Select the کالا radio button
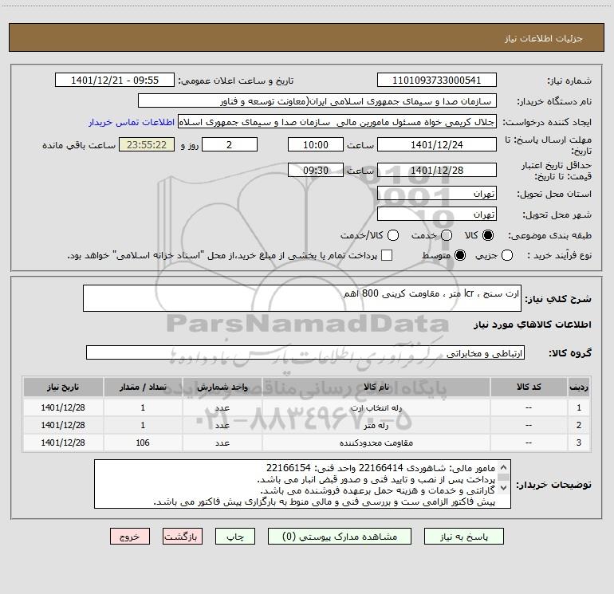614x594 pixels. pos(488,235)
